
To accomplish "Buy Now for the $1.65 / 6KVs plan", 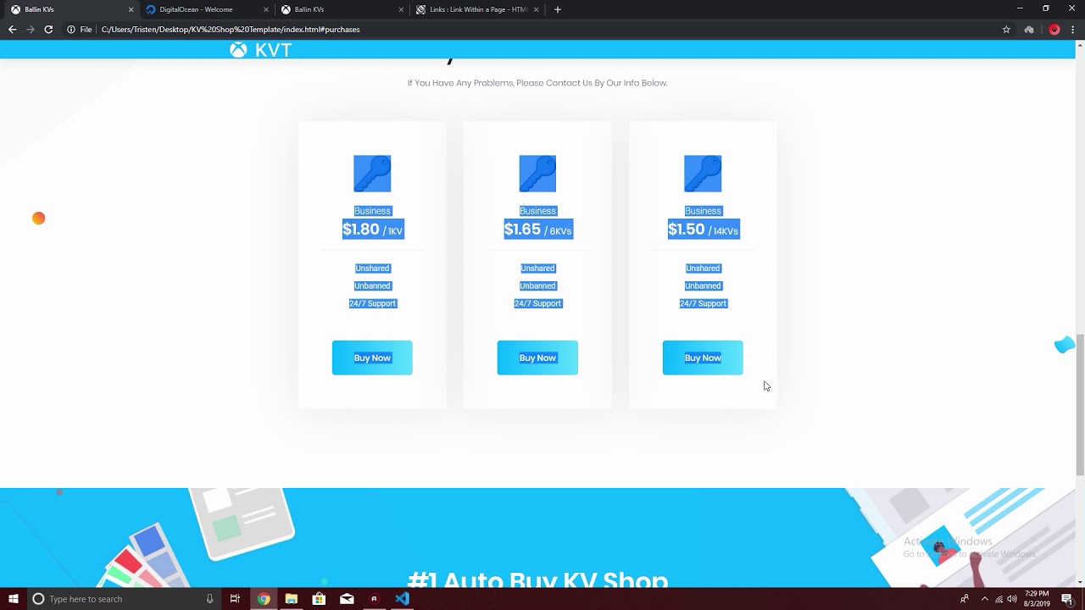I will click(537, 358).
